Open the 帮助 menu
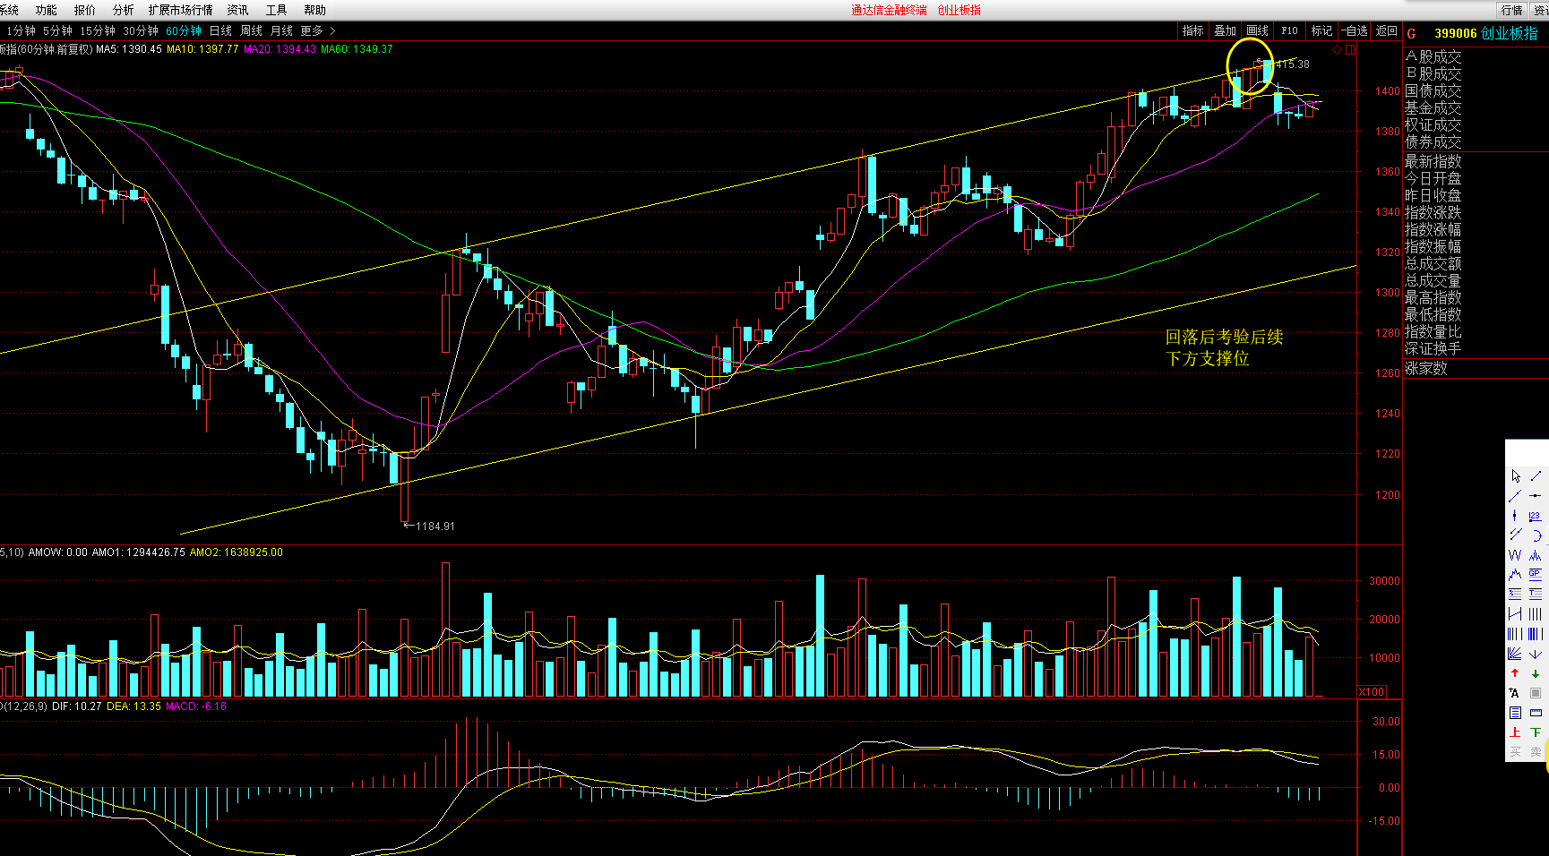This screenshot has height=856, width=1549. point(315,10)
